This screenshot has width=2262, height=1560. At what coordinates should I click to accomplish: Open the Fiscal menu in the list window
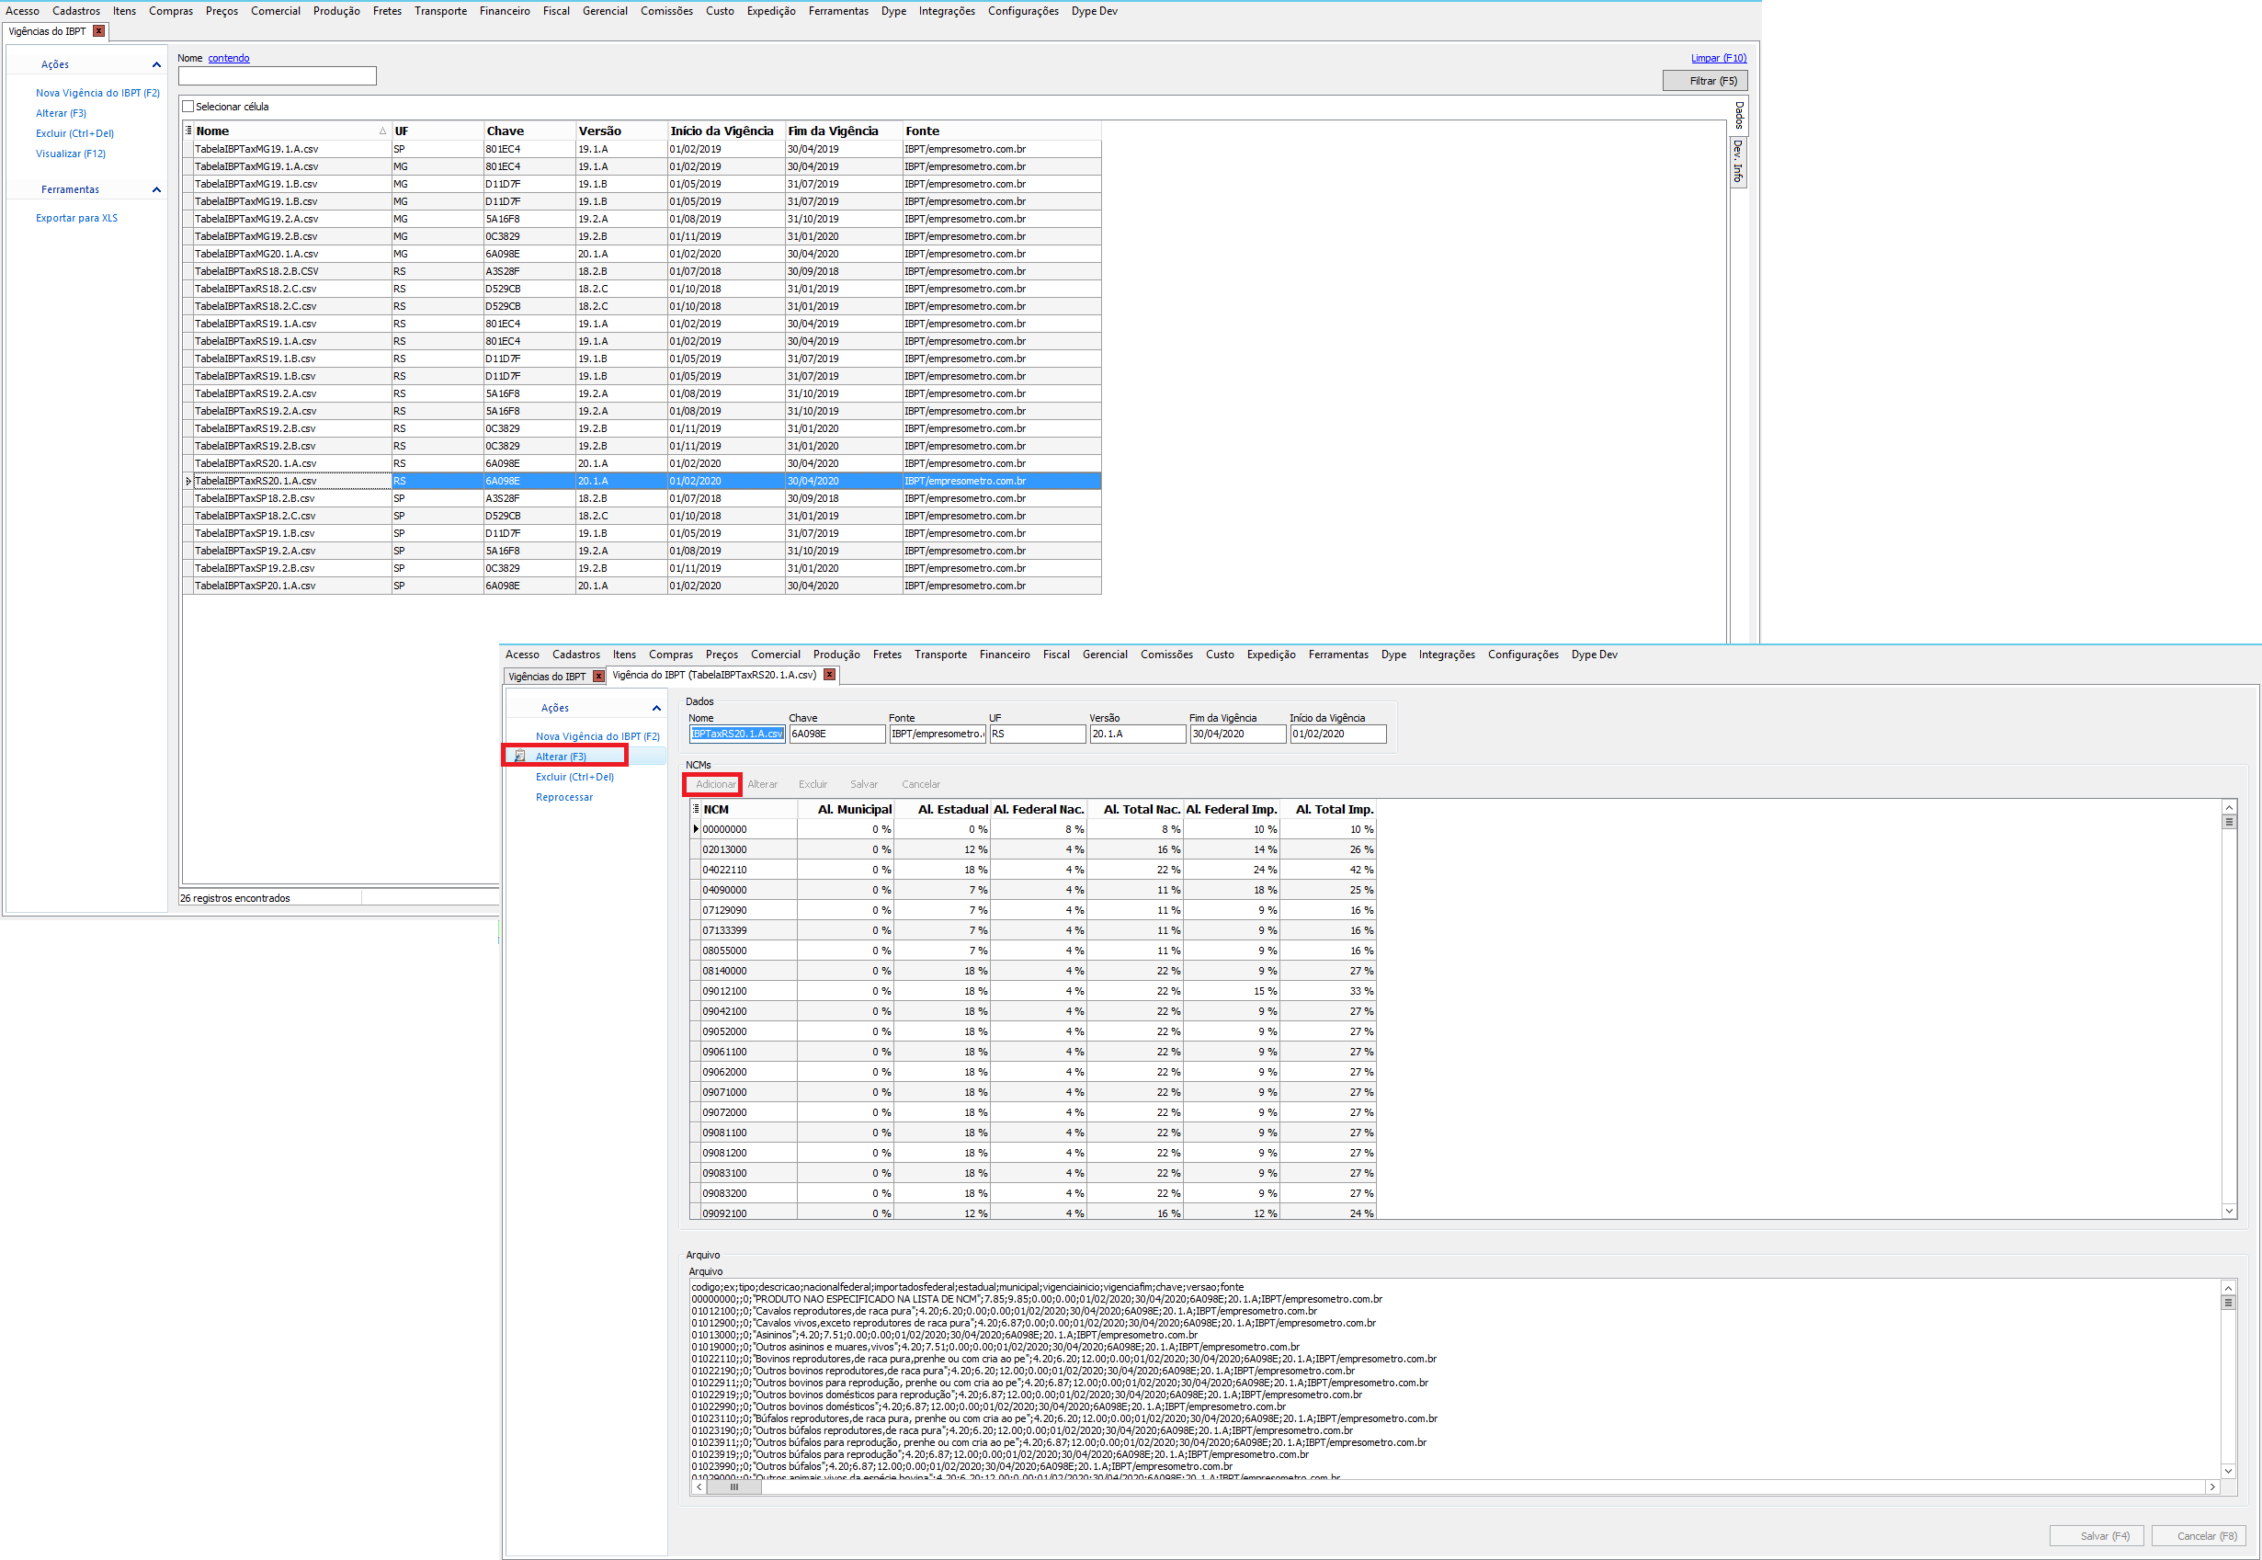click(x=556, y=11)
